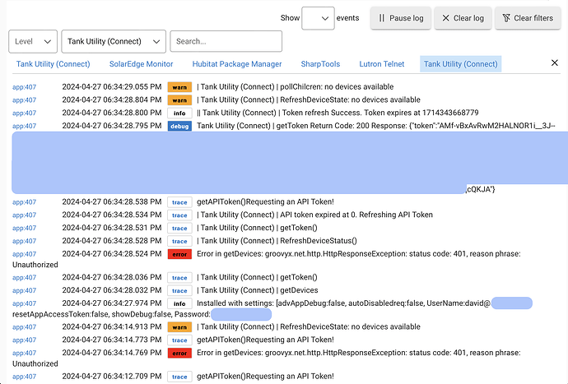Open the Show events count dropdown
Image resolution: width=568 pixels, height=384 pixels.
click(318, 18)
